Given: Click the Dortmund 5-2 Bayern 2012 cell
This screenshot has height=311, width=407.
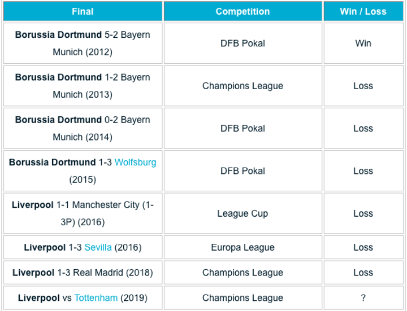Looking at the screenshot, I should (83, 43).
